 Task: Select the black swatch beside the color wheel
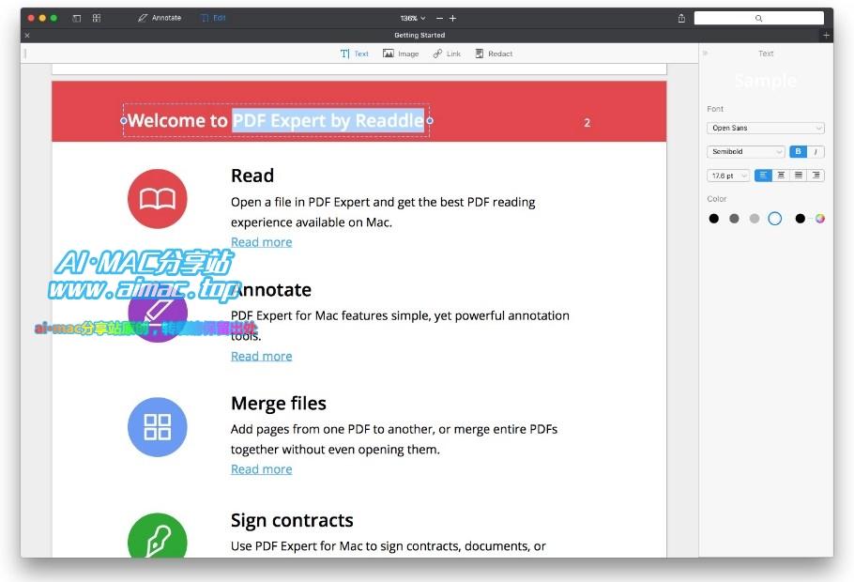pyautogui.click(x=801, y=219)
